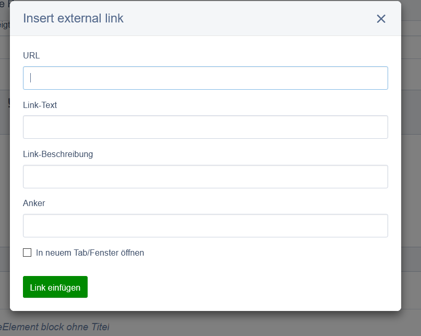This screenshot has width=421, height=336.
Task: Enable the open in new tab checkbox
Action: coord(27,253)
